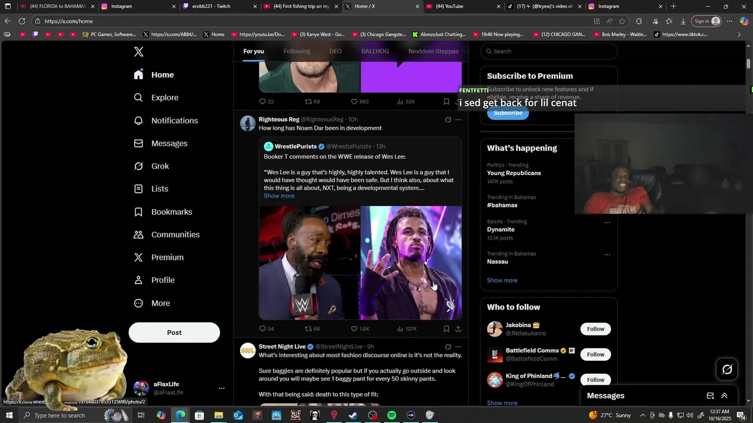Like the top post with 862 likes
Viewport: 753px width, 423px height.
360,102
